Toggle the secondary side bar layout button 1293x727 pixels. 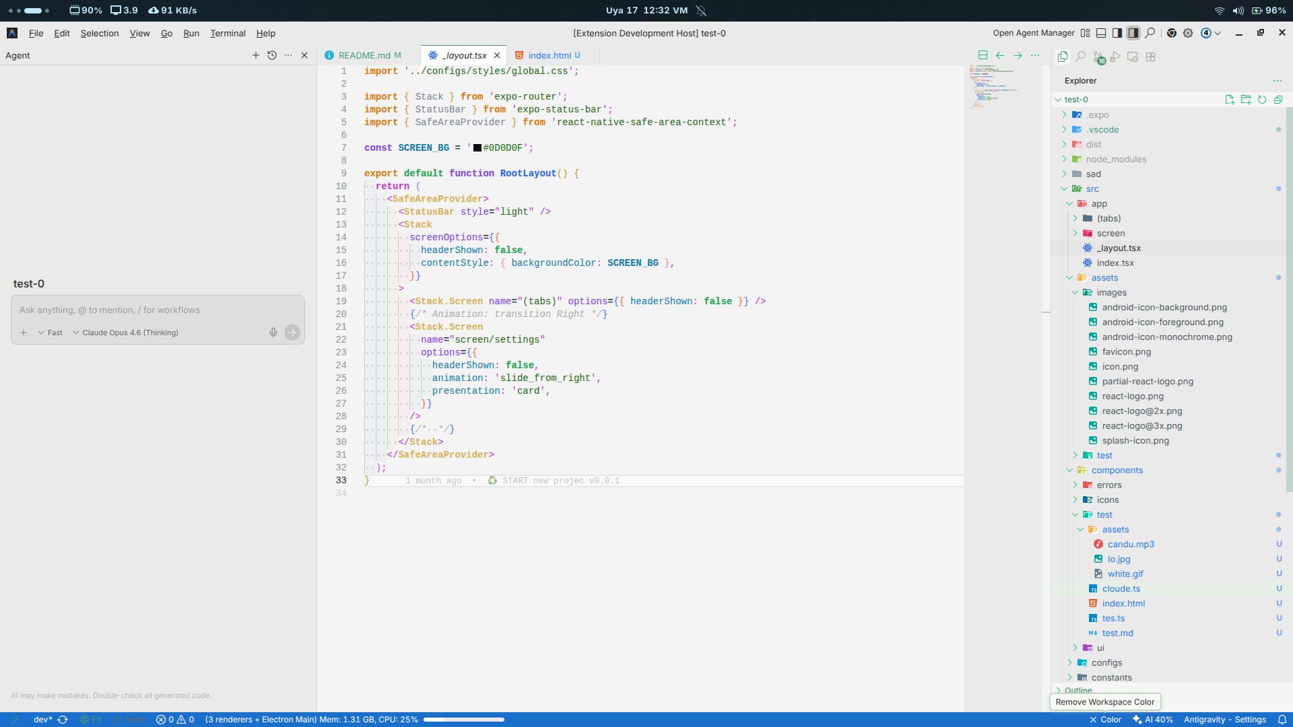(x=1133, y=33)
